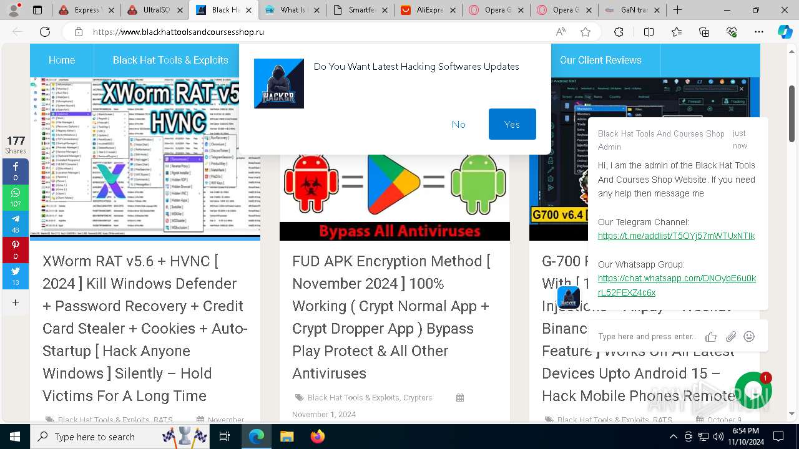
Task: Share the page on Pinterest
Action: (16, 250)
